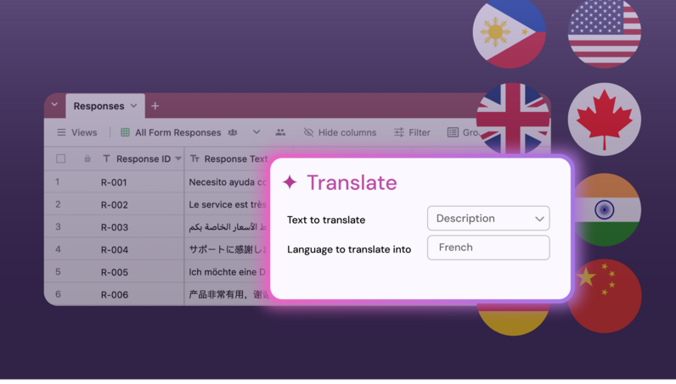The width and height of the screenshot is (676, 384).
Task: Select row R-002 cell
Action: coord(115,204)
